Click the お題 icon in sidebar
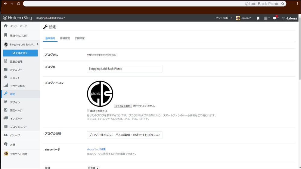 pyautogui.click(x=6, y=144)
